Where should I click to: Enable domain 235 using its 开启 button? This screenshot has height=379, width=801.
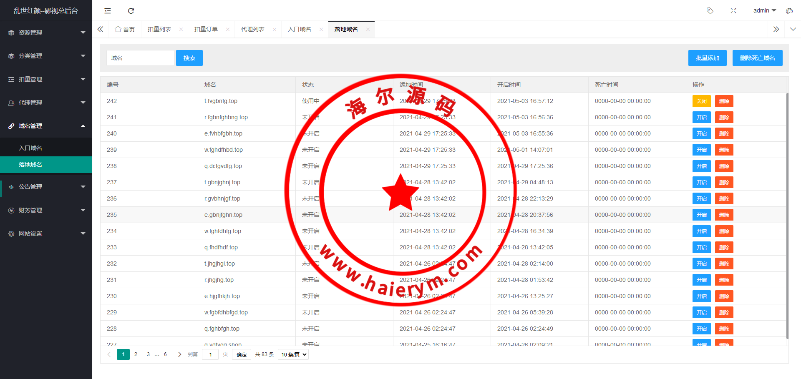pyautogui.click(x=701, y=215)
